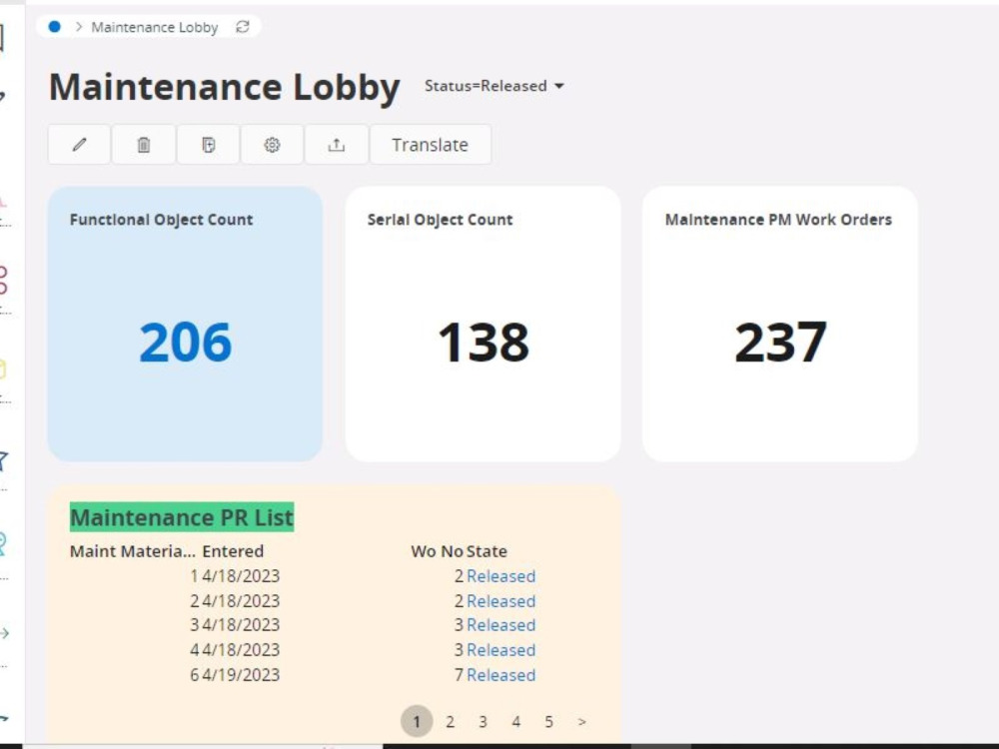Click the Released link for row 1
The width and height of the screenshot is (999, 749).
tap(500, 576)
